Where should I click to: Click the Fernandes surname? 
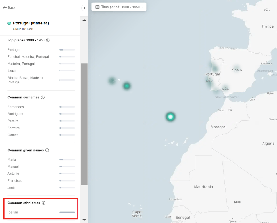click(16, 107)
